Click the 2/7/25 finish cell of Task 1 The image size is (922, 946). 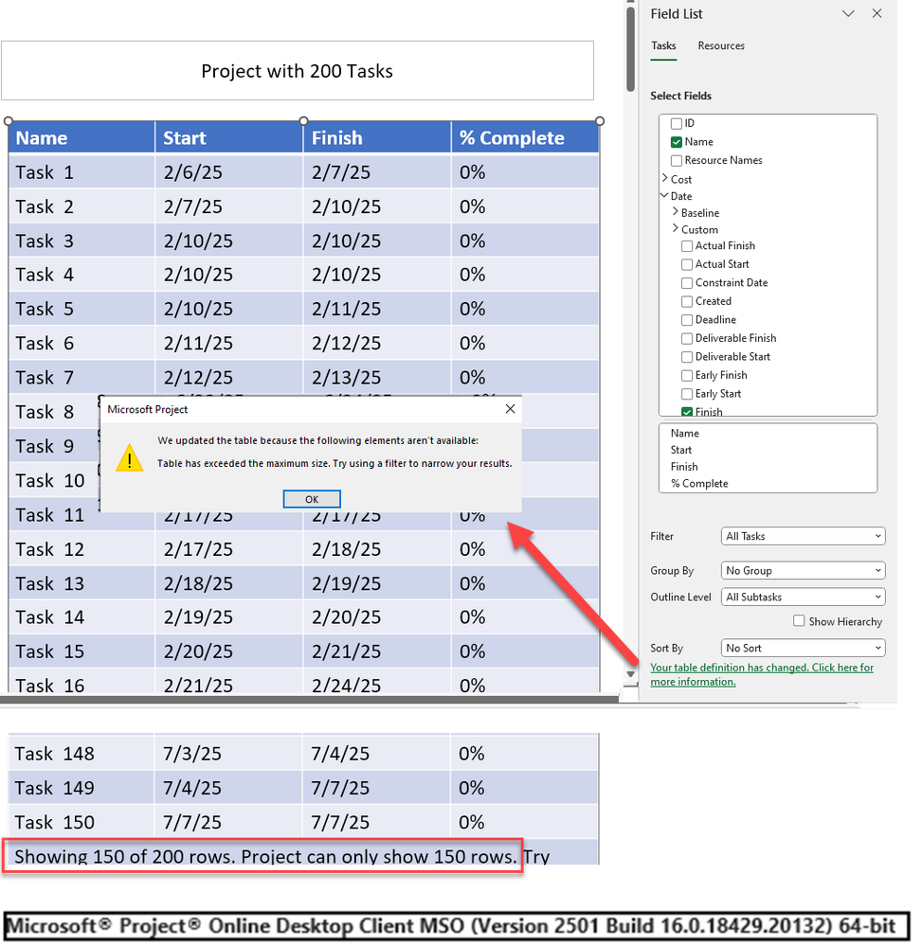click(x=377, y=172)
